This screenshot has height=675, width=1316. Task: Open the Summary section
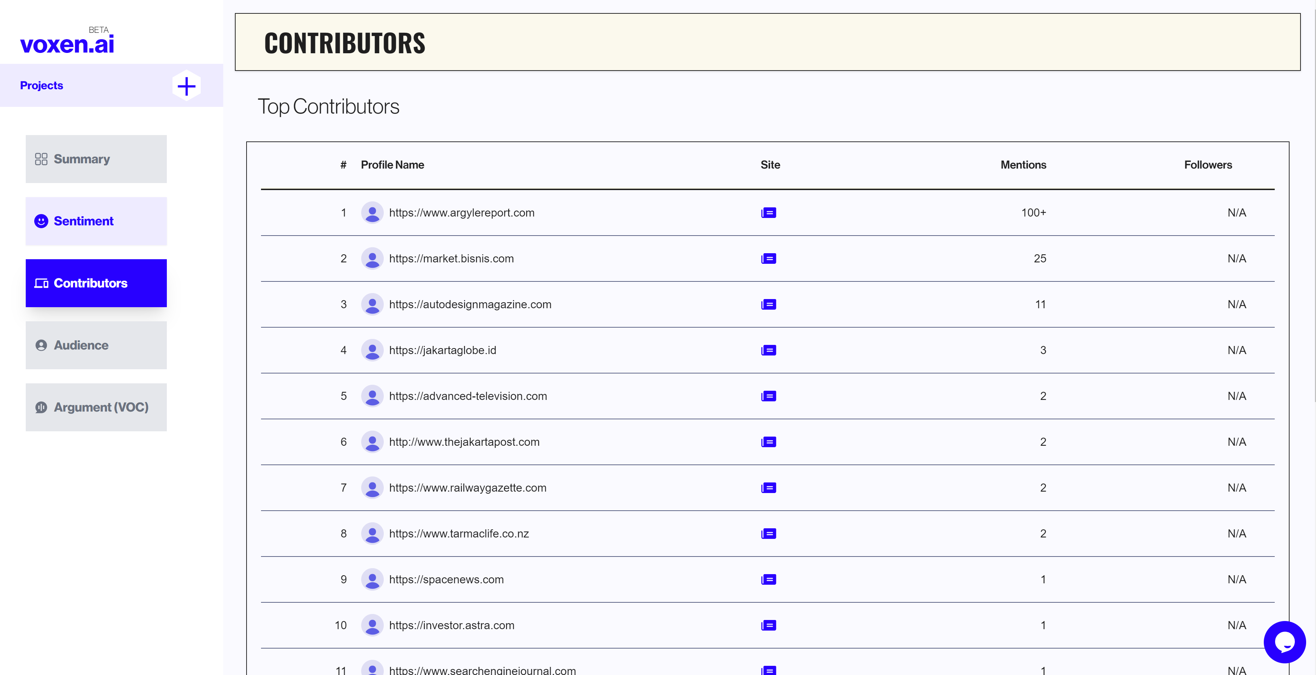click(96, 159)
